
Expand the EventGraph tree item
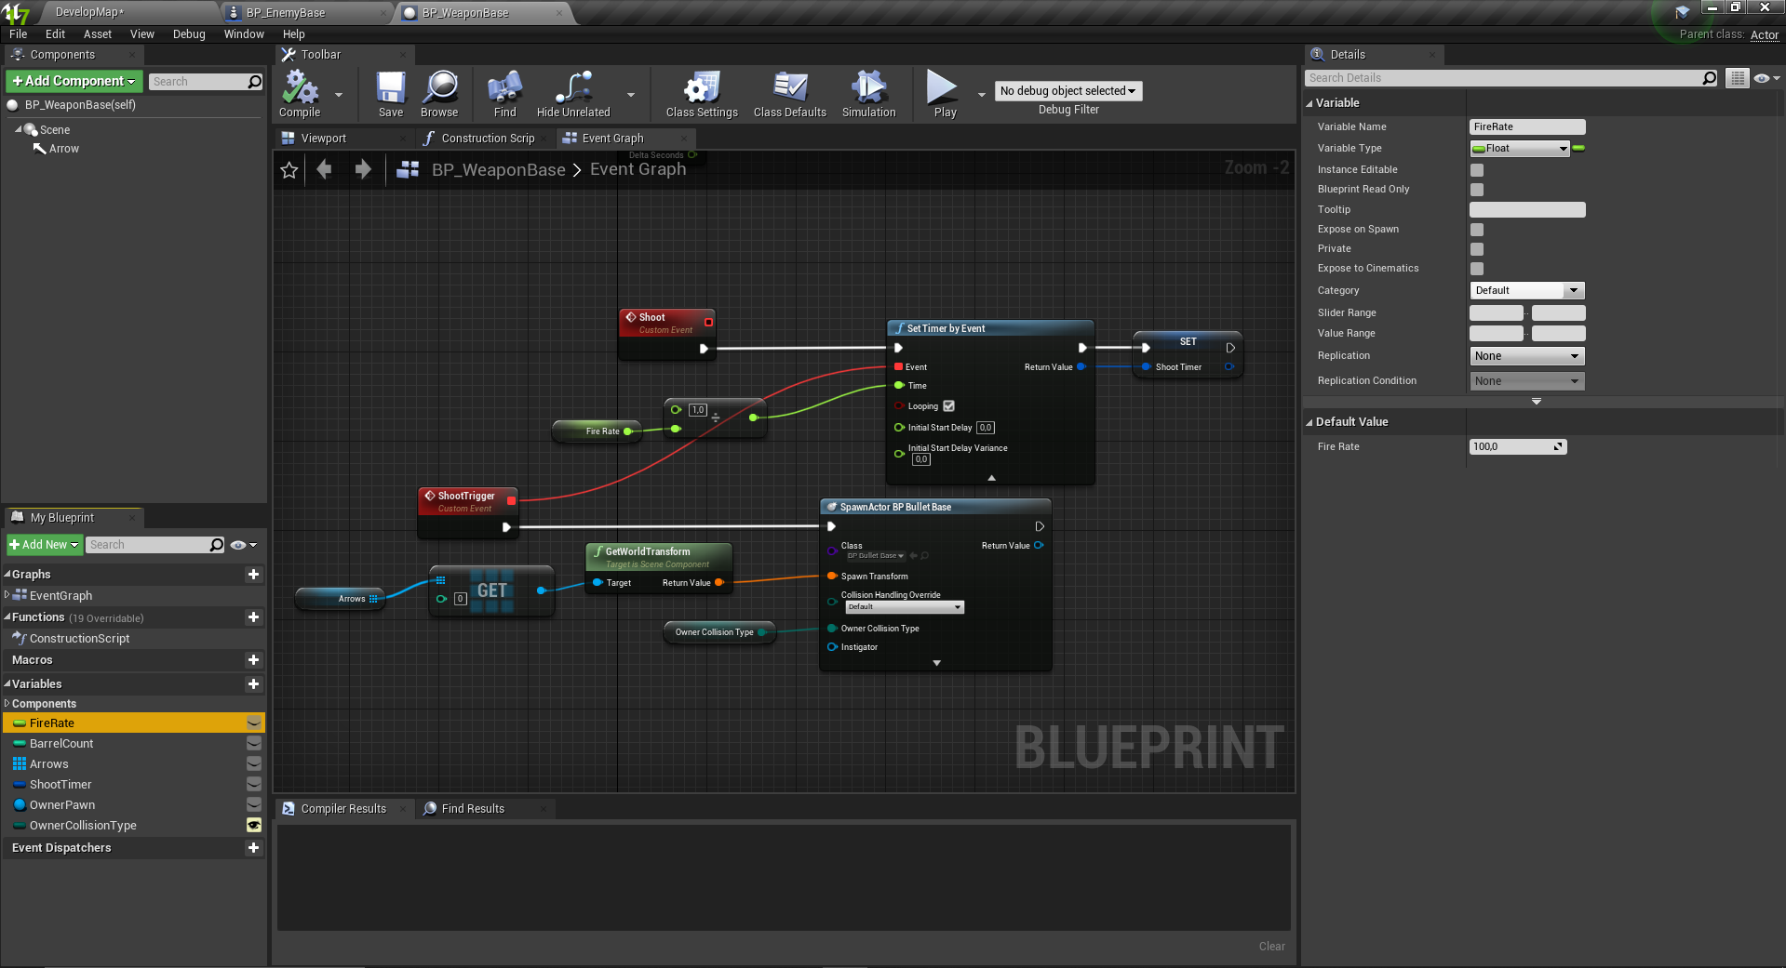[7, 595]
